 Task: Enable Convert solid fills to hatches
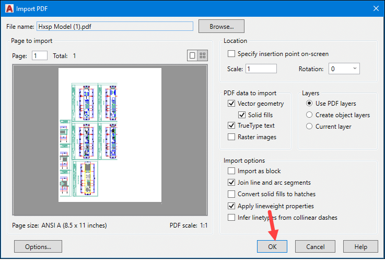pos(231,194)
